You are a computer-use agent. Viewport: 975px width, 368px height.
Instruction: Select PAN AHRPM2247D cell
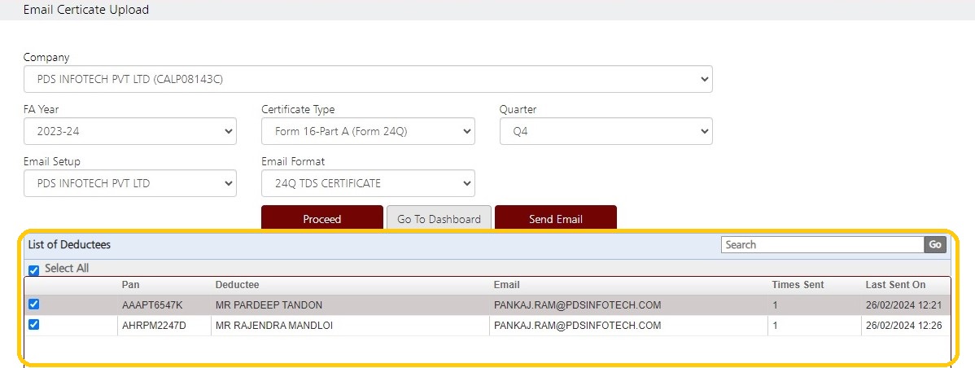coord(154,325)
